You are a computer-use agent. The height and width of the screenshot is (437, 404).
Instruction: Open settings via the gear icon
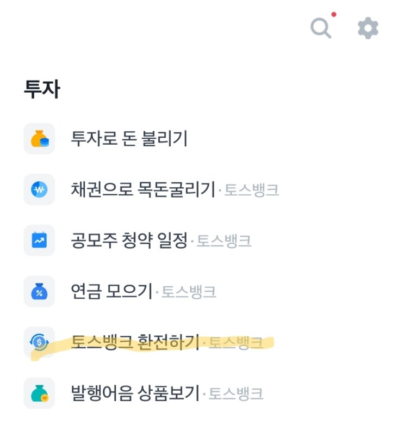(x=368, y=28)
